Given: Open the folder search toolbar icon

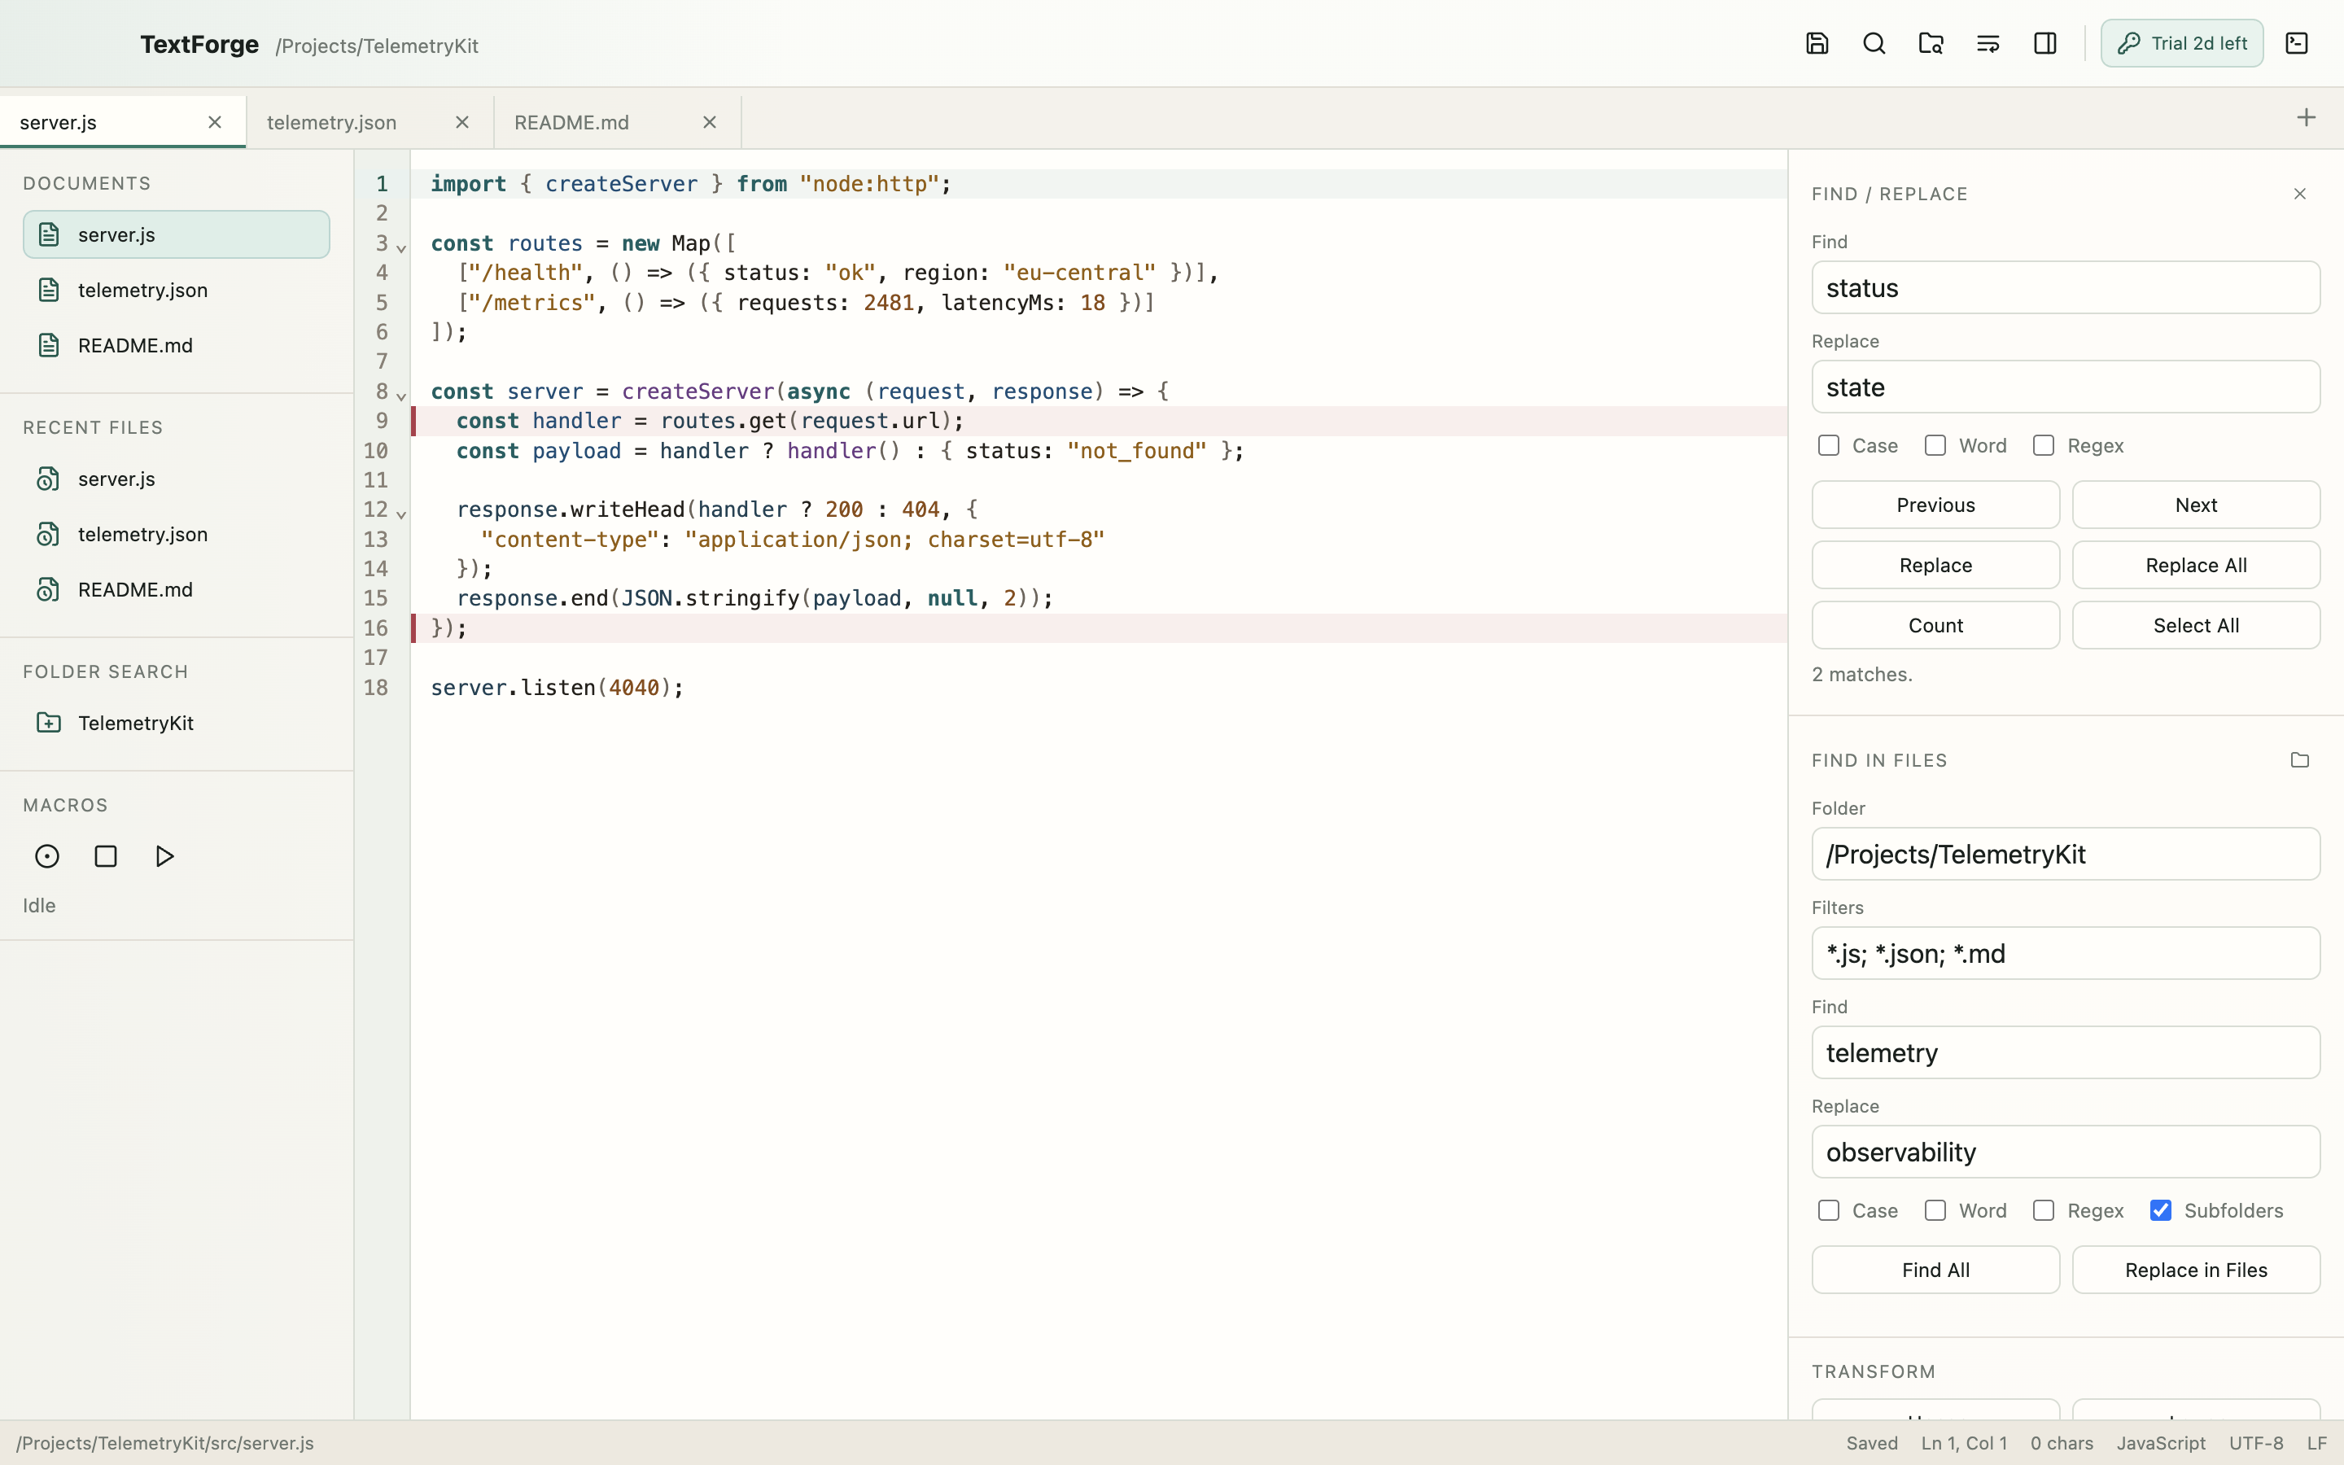Looking at the screenshot, I should pos(1931,44).
